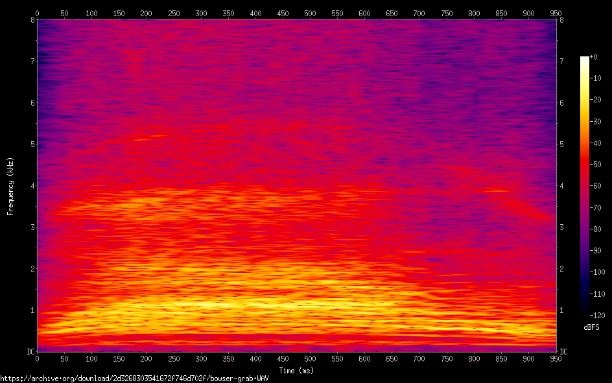
Task: Click the white top of the dBFS color bar
Action: 584,59
